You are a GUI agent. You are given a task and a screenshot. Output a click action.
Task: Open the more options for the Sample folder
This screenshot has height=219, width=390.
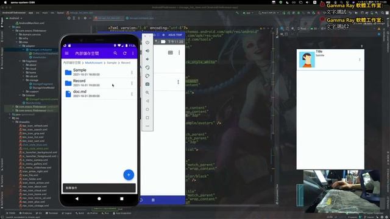coord(132,72)
